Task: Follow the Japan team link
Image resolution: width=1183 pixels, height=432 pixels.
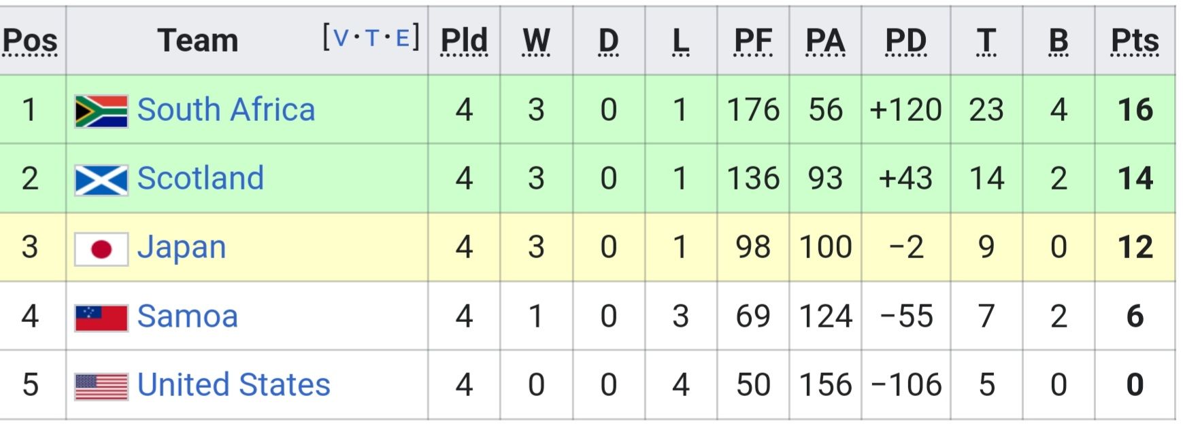Action: pyautogui.click(x=181, y=248)
